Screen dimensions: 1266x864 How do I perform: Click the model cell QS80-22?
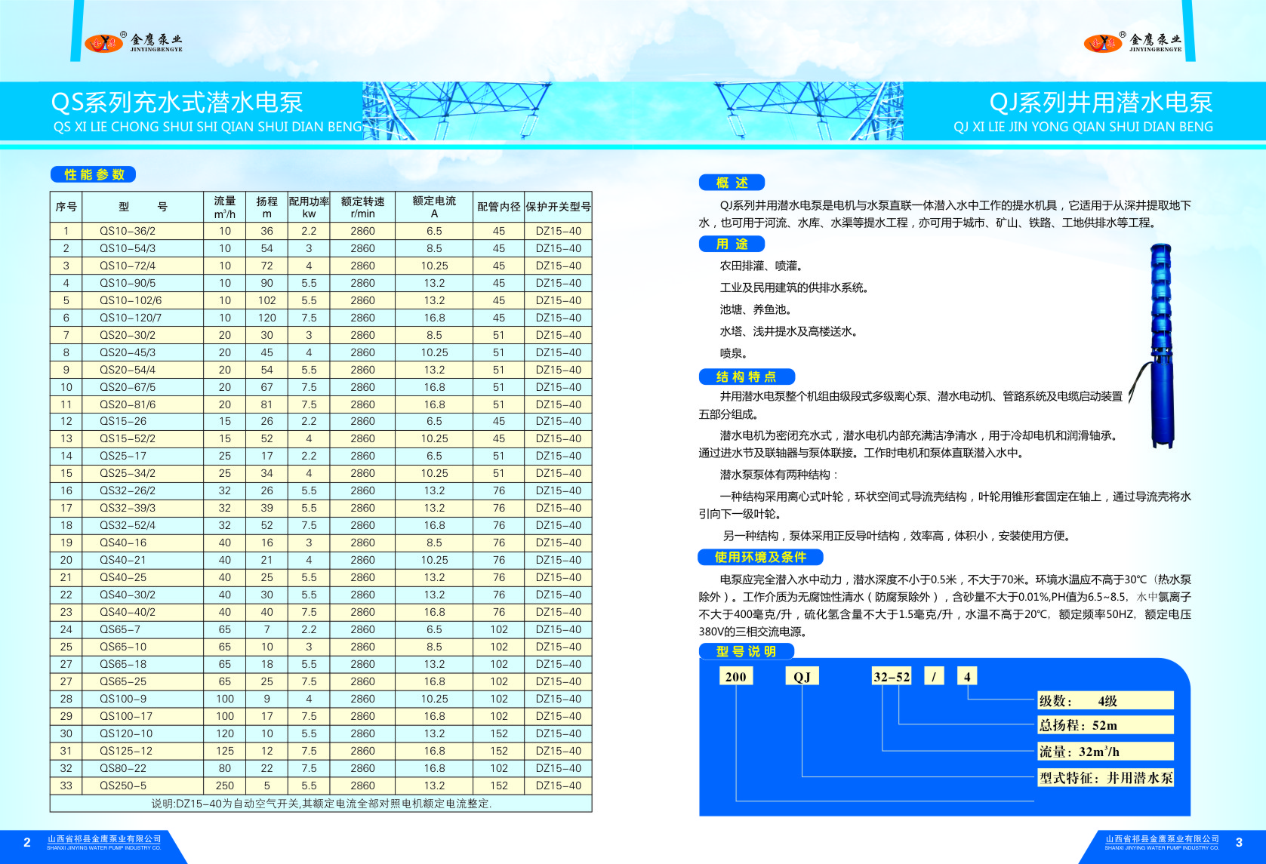coord(143,768)
